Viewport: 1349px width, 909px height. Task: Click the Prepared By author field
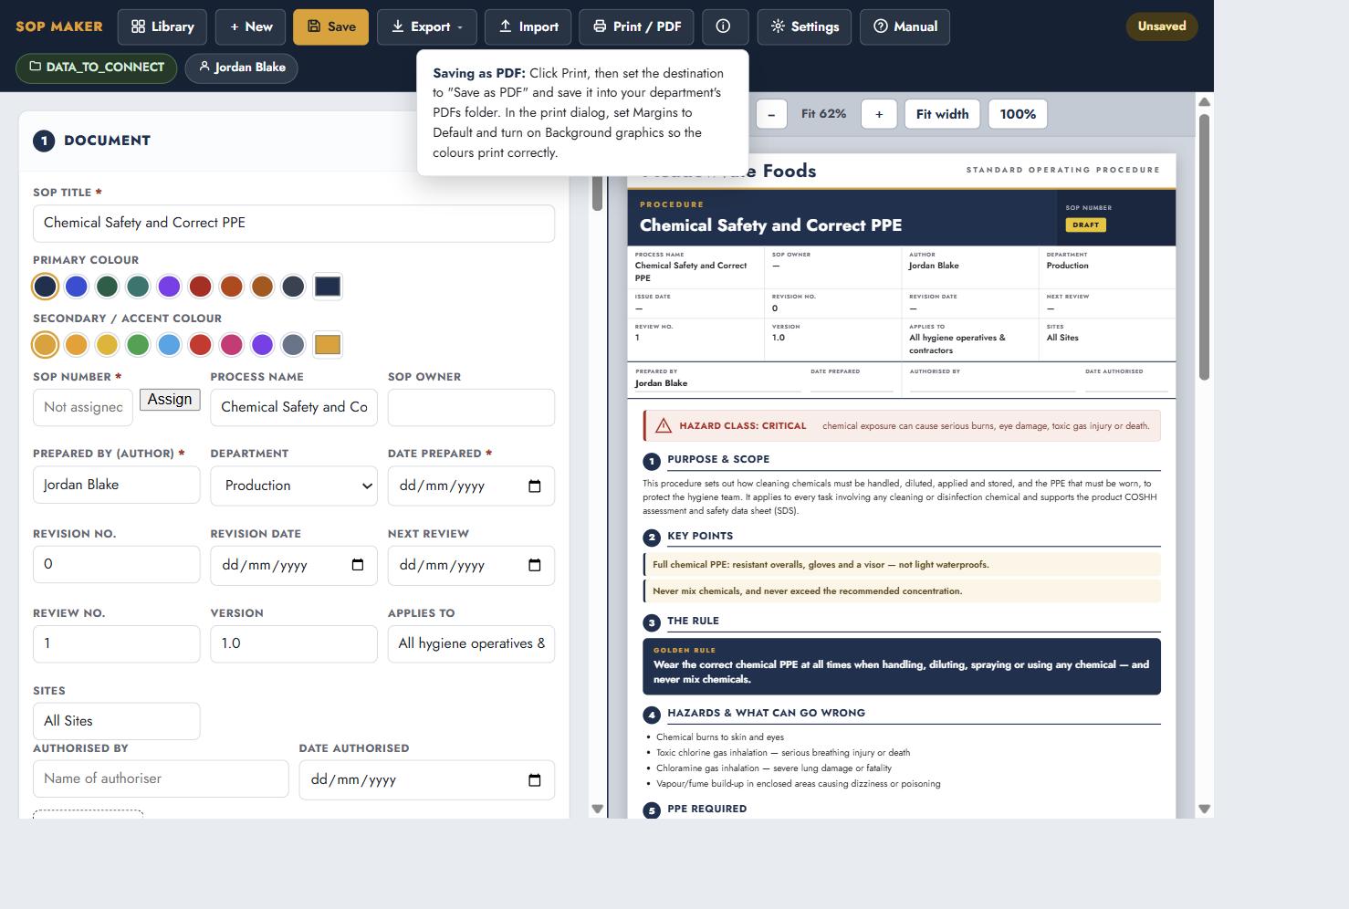point(117,485)
